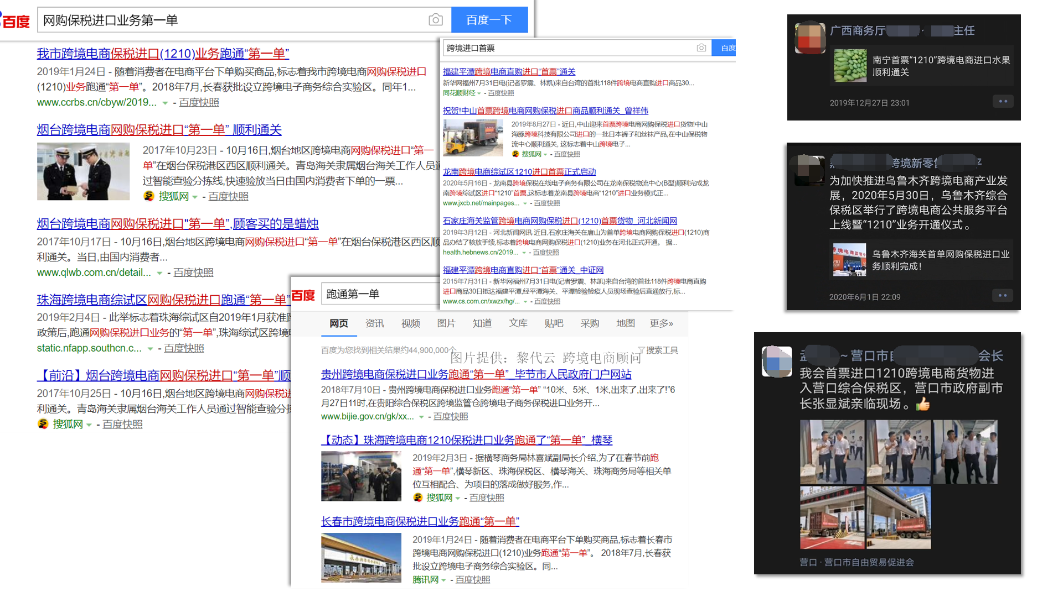Click the customs officers photo thumbnail in the 烟台 result
Image resolution: width=1063 pixels, height=597 pixels.
(x=83, y=171)
